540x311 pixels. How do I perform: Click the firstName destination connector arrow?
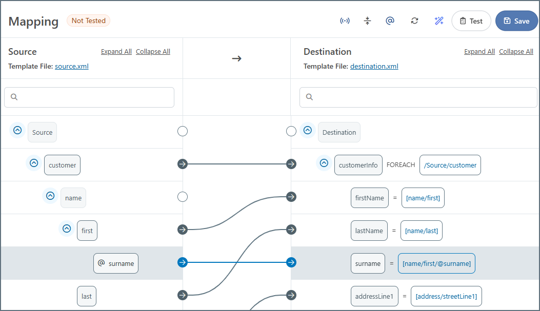click(291, 197)
